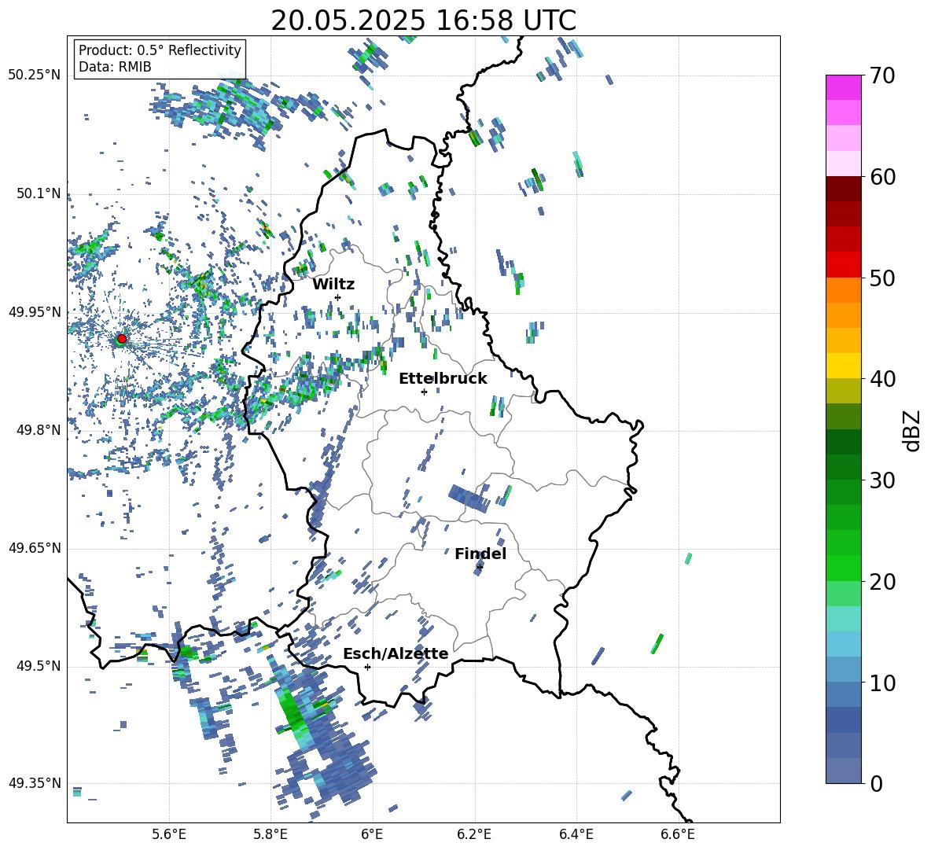Click the 6.6°E longitude tick label
The width and height of the screenshot is (931, 850).
678,834
